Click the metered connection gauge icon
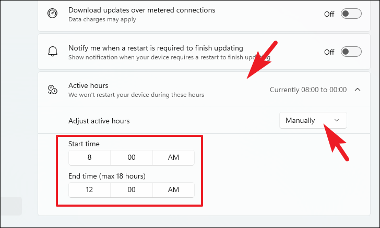The image size is (380, 228). pos(52,14)
